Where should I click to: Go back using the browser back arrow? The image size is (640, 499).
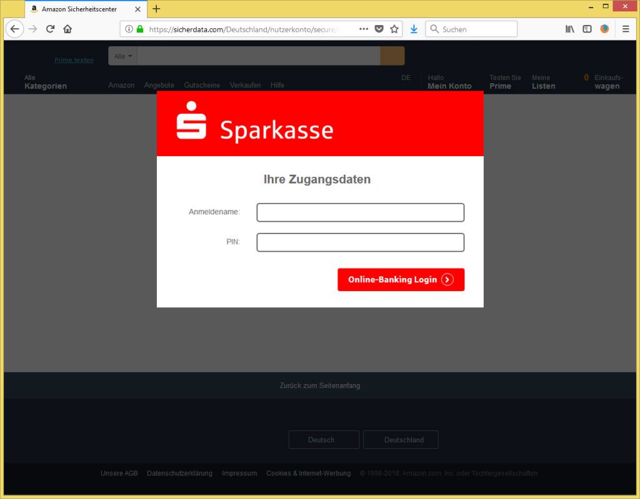point(15,29)
